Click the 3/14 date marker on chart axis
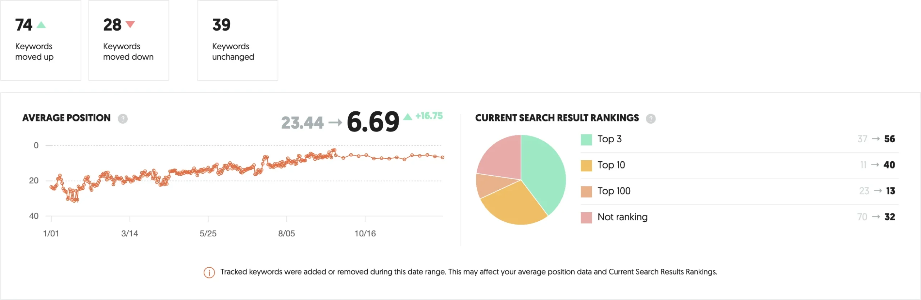The height and width of the screenshot is (300, 921). pyautogui.click(x=130, y=234)
